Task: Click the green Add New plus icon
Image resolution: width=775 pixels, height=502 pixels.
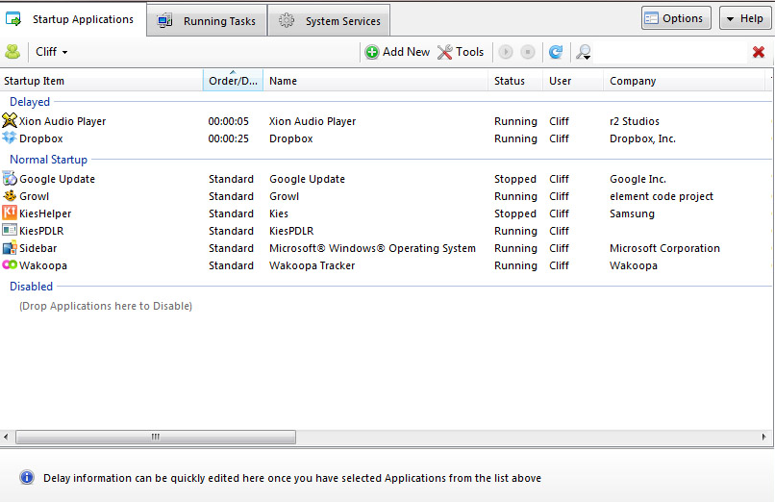Action: tap(372, 52)
